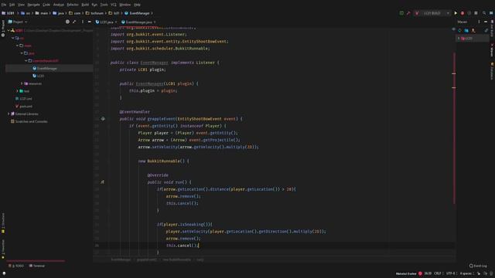Expand the resources folder node
This screenshot has width=495, height=278.
(x=22, y=83)
